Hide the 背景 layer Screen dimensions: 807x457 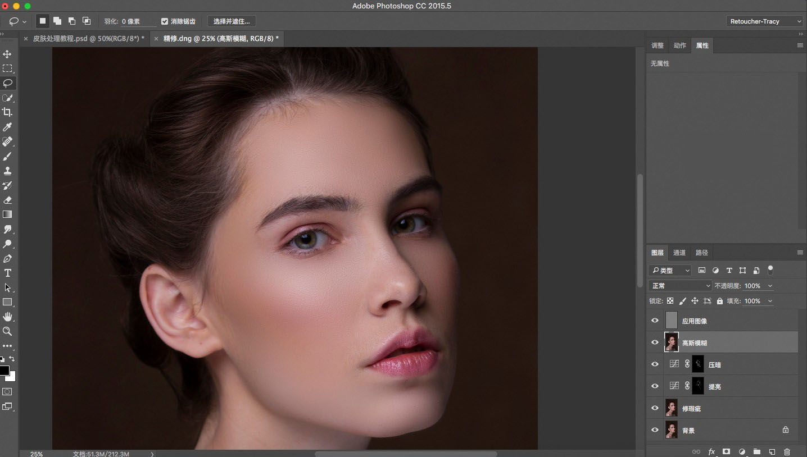coord(655,430)
